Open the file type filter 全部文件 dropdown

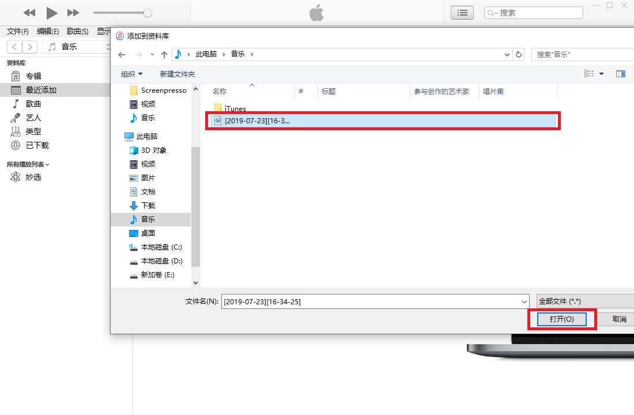(x=584, y=301)
